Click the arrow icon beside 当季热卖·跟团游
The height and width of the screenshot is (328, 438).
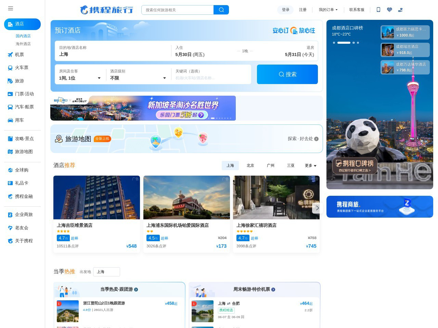click(x=136, y=289)
